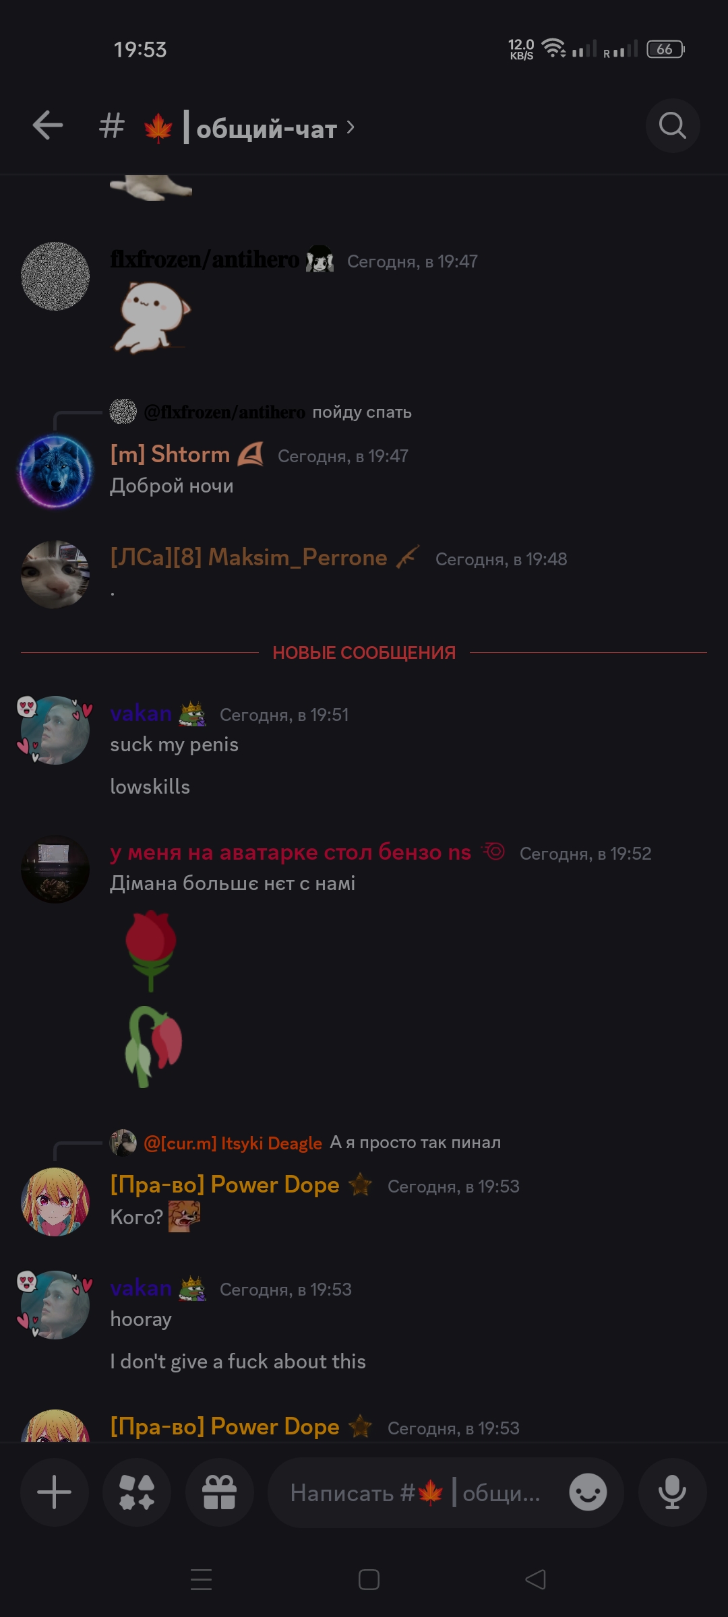The image size is (728, 1617).
Task: Expand channel details chevron next to общий-чат
Action: tap(351, 127)
